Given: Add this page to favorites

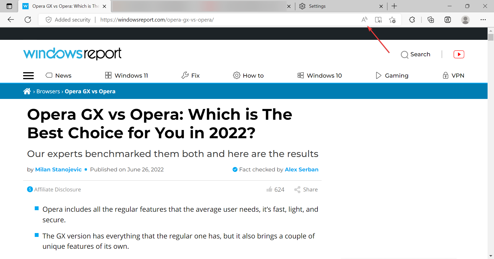Looking at the screenshot, I should [x=392, y=20].
